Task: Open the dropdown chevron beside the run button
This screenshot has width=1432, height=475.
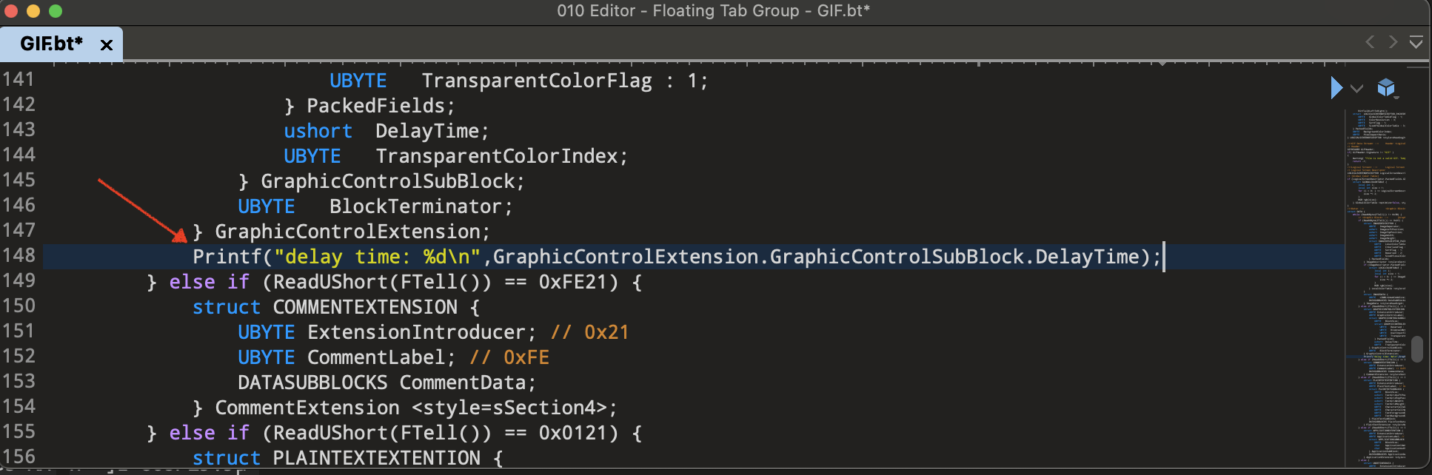Action: tap(1357, 89)
